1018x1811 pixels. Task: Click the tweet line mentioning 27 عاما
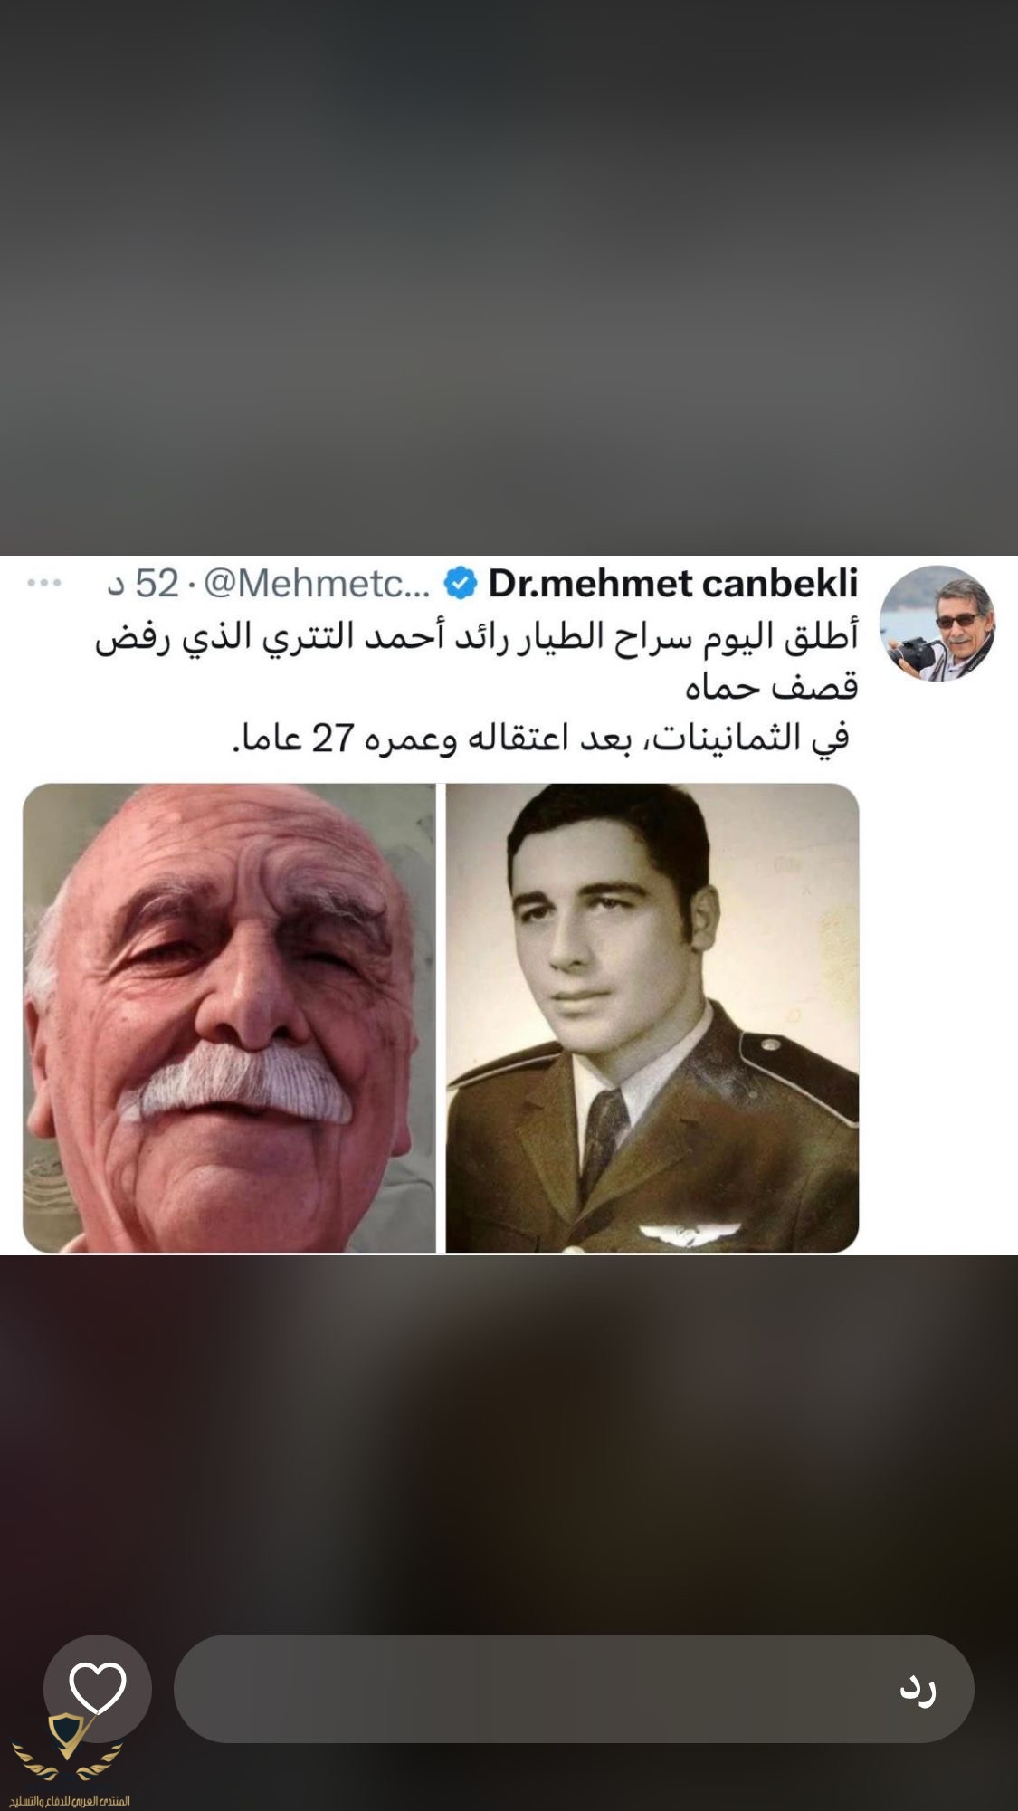coord(541,739)
